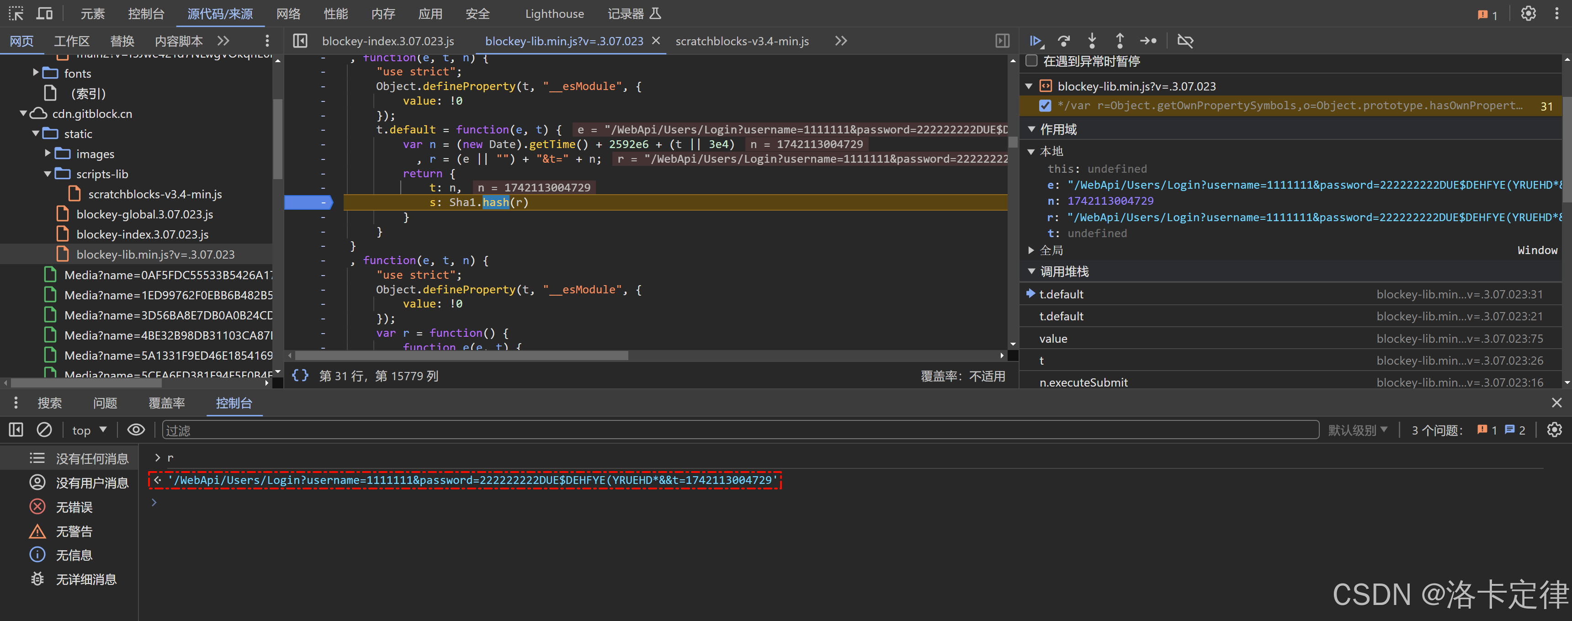Step into next function call

tap(1092, 41)
